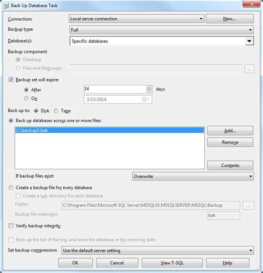The image size is (263, 273).
Task: Open the Backup type dropdown
Action: (161, 30)
